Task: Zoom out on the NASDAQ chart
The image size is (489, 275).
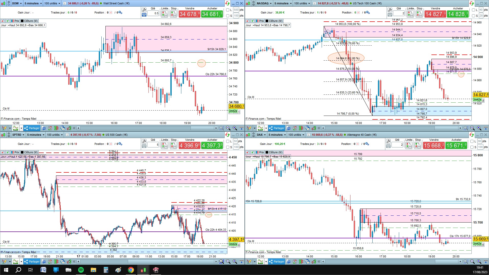Action: pyautogui.click(x=473, y=128)
